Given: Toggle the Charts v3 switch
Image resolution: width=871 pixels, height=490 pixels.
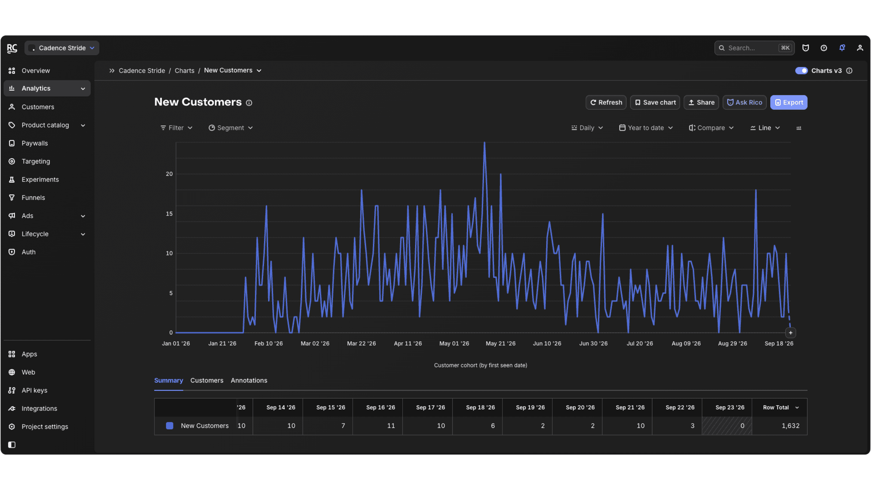Looking at the screenshot, I should click(x=801, y=71).
